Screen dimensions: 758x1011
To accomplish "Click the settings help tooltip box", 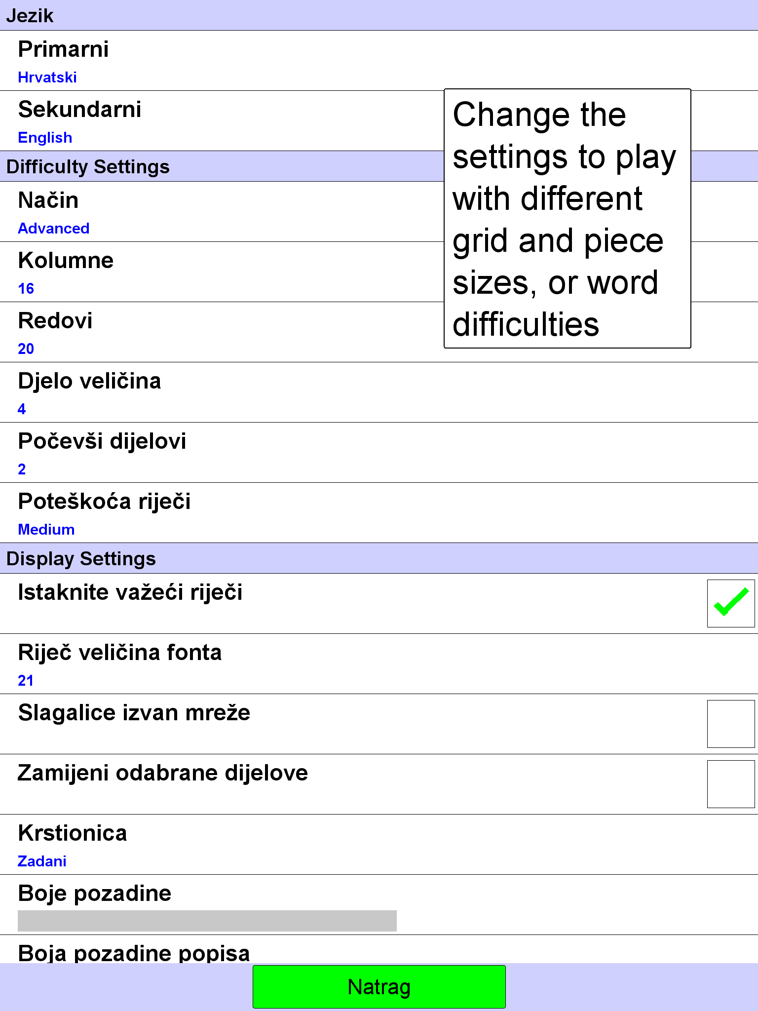I will 568,219.
